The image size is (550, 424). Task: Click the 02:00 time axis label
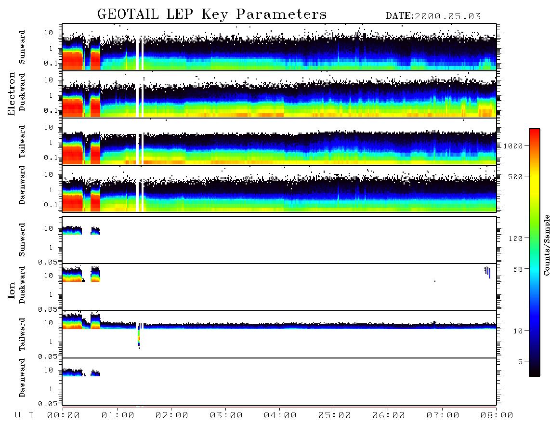pos(172,416)
